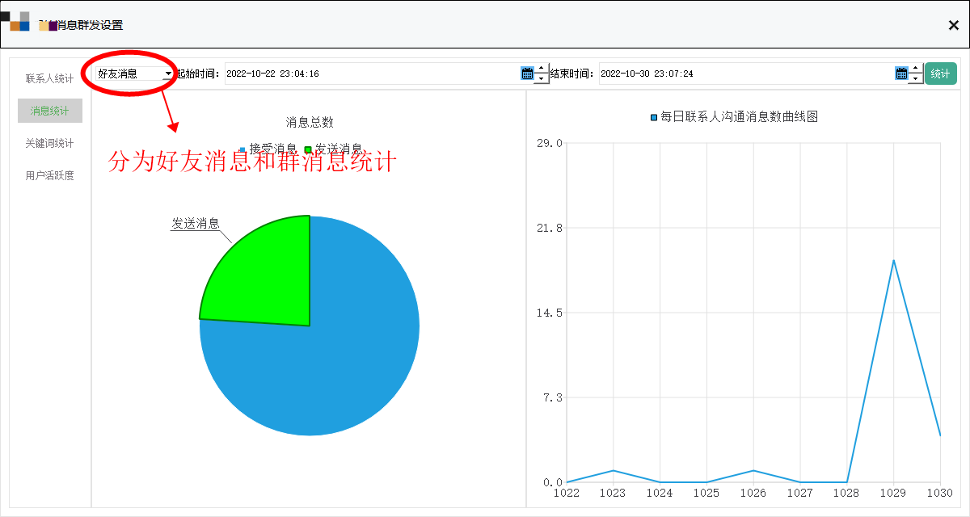Click the line chart peak at 1029
Screen dimensions: 970x517
point(893,260)
